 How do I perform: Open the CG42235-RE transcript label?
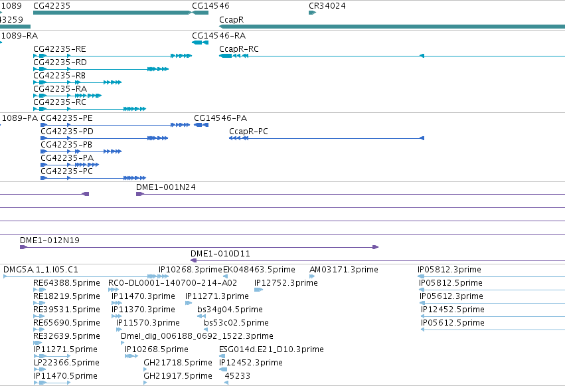tap(60, 49)
